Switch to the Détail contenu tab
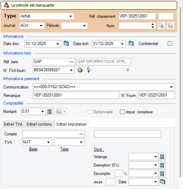 [x=39, y=124]
